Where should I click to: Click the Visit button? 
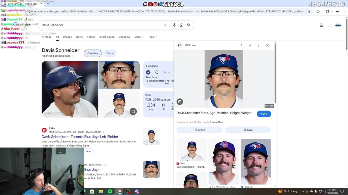[x=264, y=114]
